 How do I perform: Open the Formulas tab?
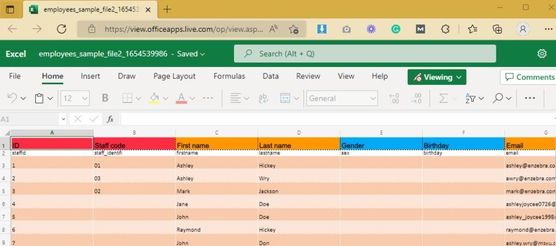229,76
